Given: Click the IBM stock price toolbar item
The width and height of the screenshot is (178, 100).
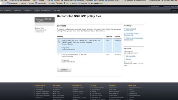Looking at the screenshot, I should [x=96, y=3].
